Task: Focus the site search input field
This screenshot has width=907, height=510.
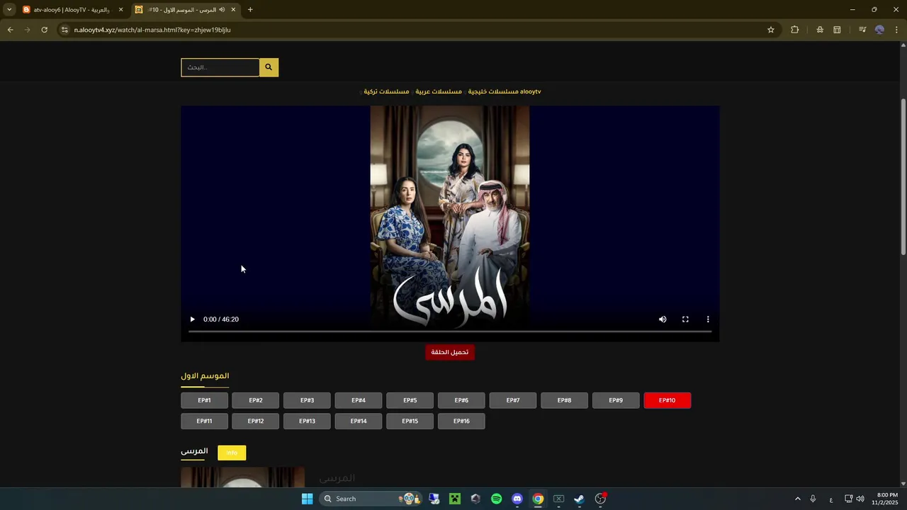Action: tap(220, 67)
